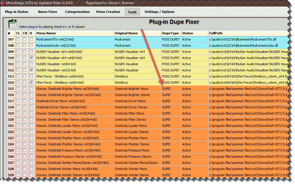Click the OneKnob Pressure Stereo original name cell
Viewport: 295px width, 185px height.
(138, 157)
